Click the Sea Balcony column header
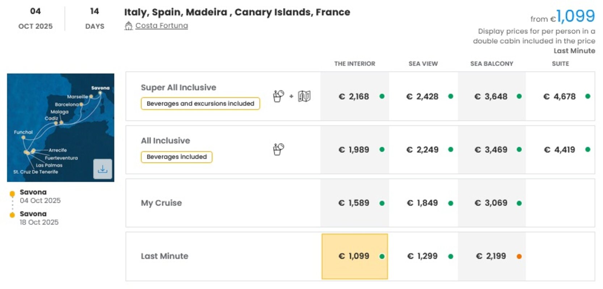The height and width of the screenshot is (289, 603). [492, 64]
